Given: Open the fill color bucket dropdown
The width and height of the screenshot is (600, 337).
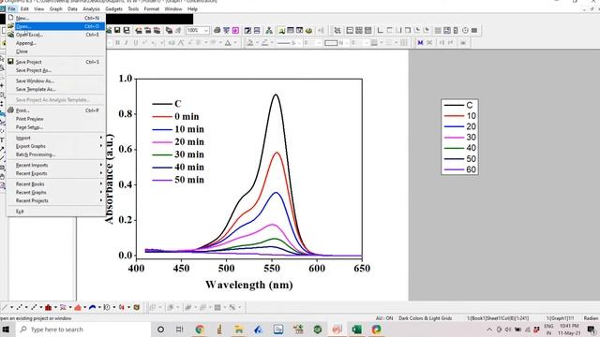Looking at the screenshot, I should click(x=257, y=43).
